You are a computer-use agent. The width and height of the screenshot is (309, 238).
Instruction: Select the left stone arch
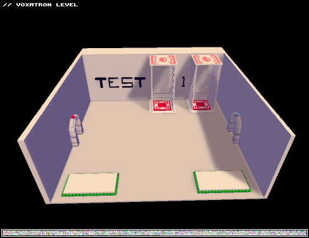pos(76,130)
